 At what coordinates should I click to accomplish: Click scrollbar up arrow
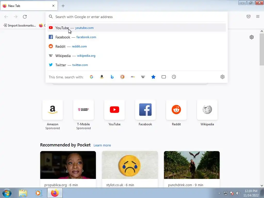click(262, 31)
